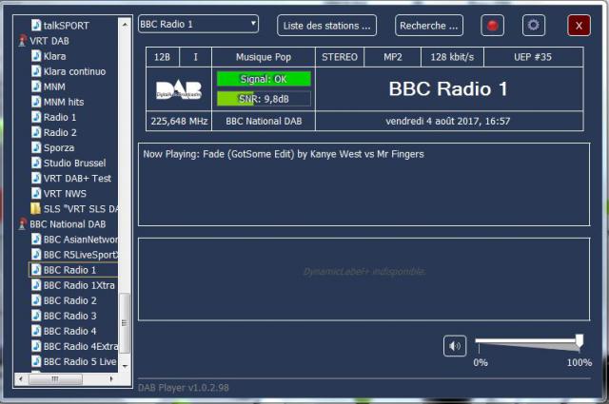Screen dimensions: 609x404
Task: Click the STEREO mode cell
Action: pos(340,57)
